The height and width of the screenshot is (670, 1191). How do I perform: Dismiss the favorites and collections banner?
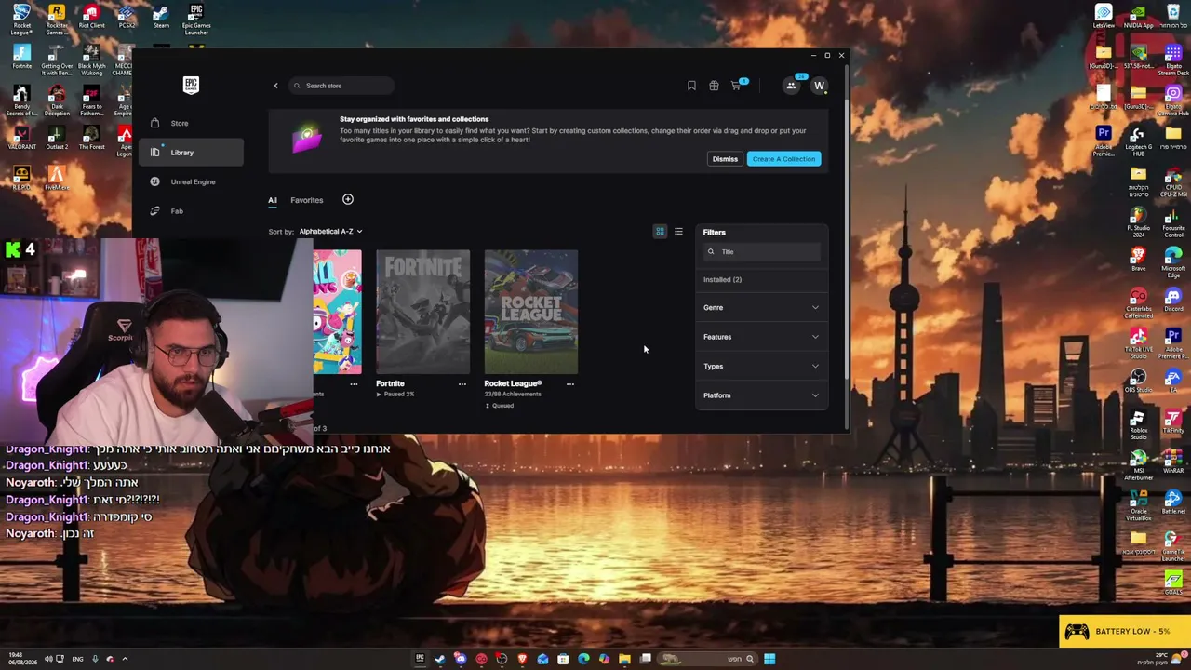point(725,159)
